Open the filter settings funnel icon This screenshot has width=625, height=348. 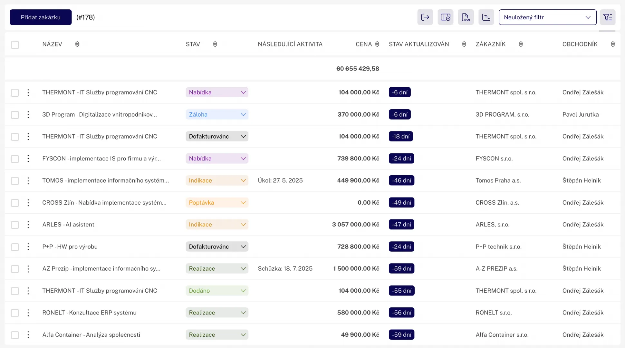coord(608,17)
